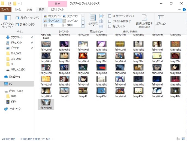Select the fairy48hd video thumbnail
The width and height of the screenshot is (187, 141).
(46, 102)
